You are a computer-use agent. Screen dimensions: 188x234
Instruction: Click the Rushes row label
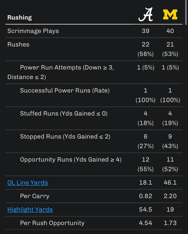coord(18,44)
